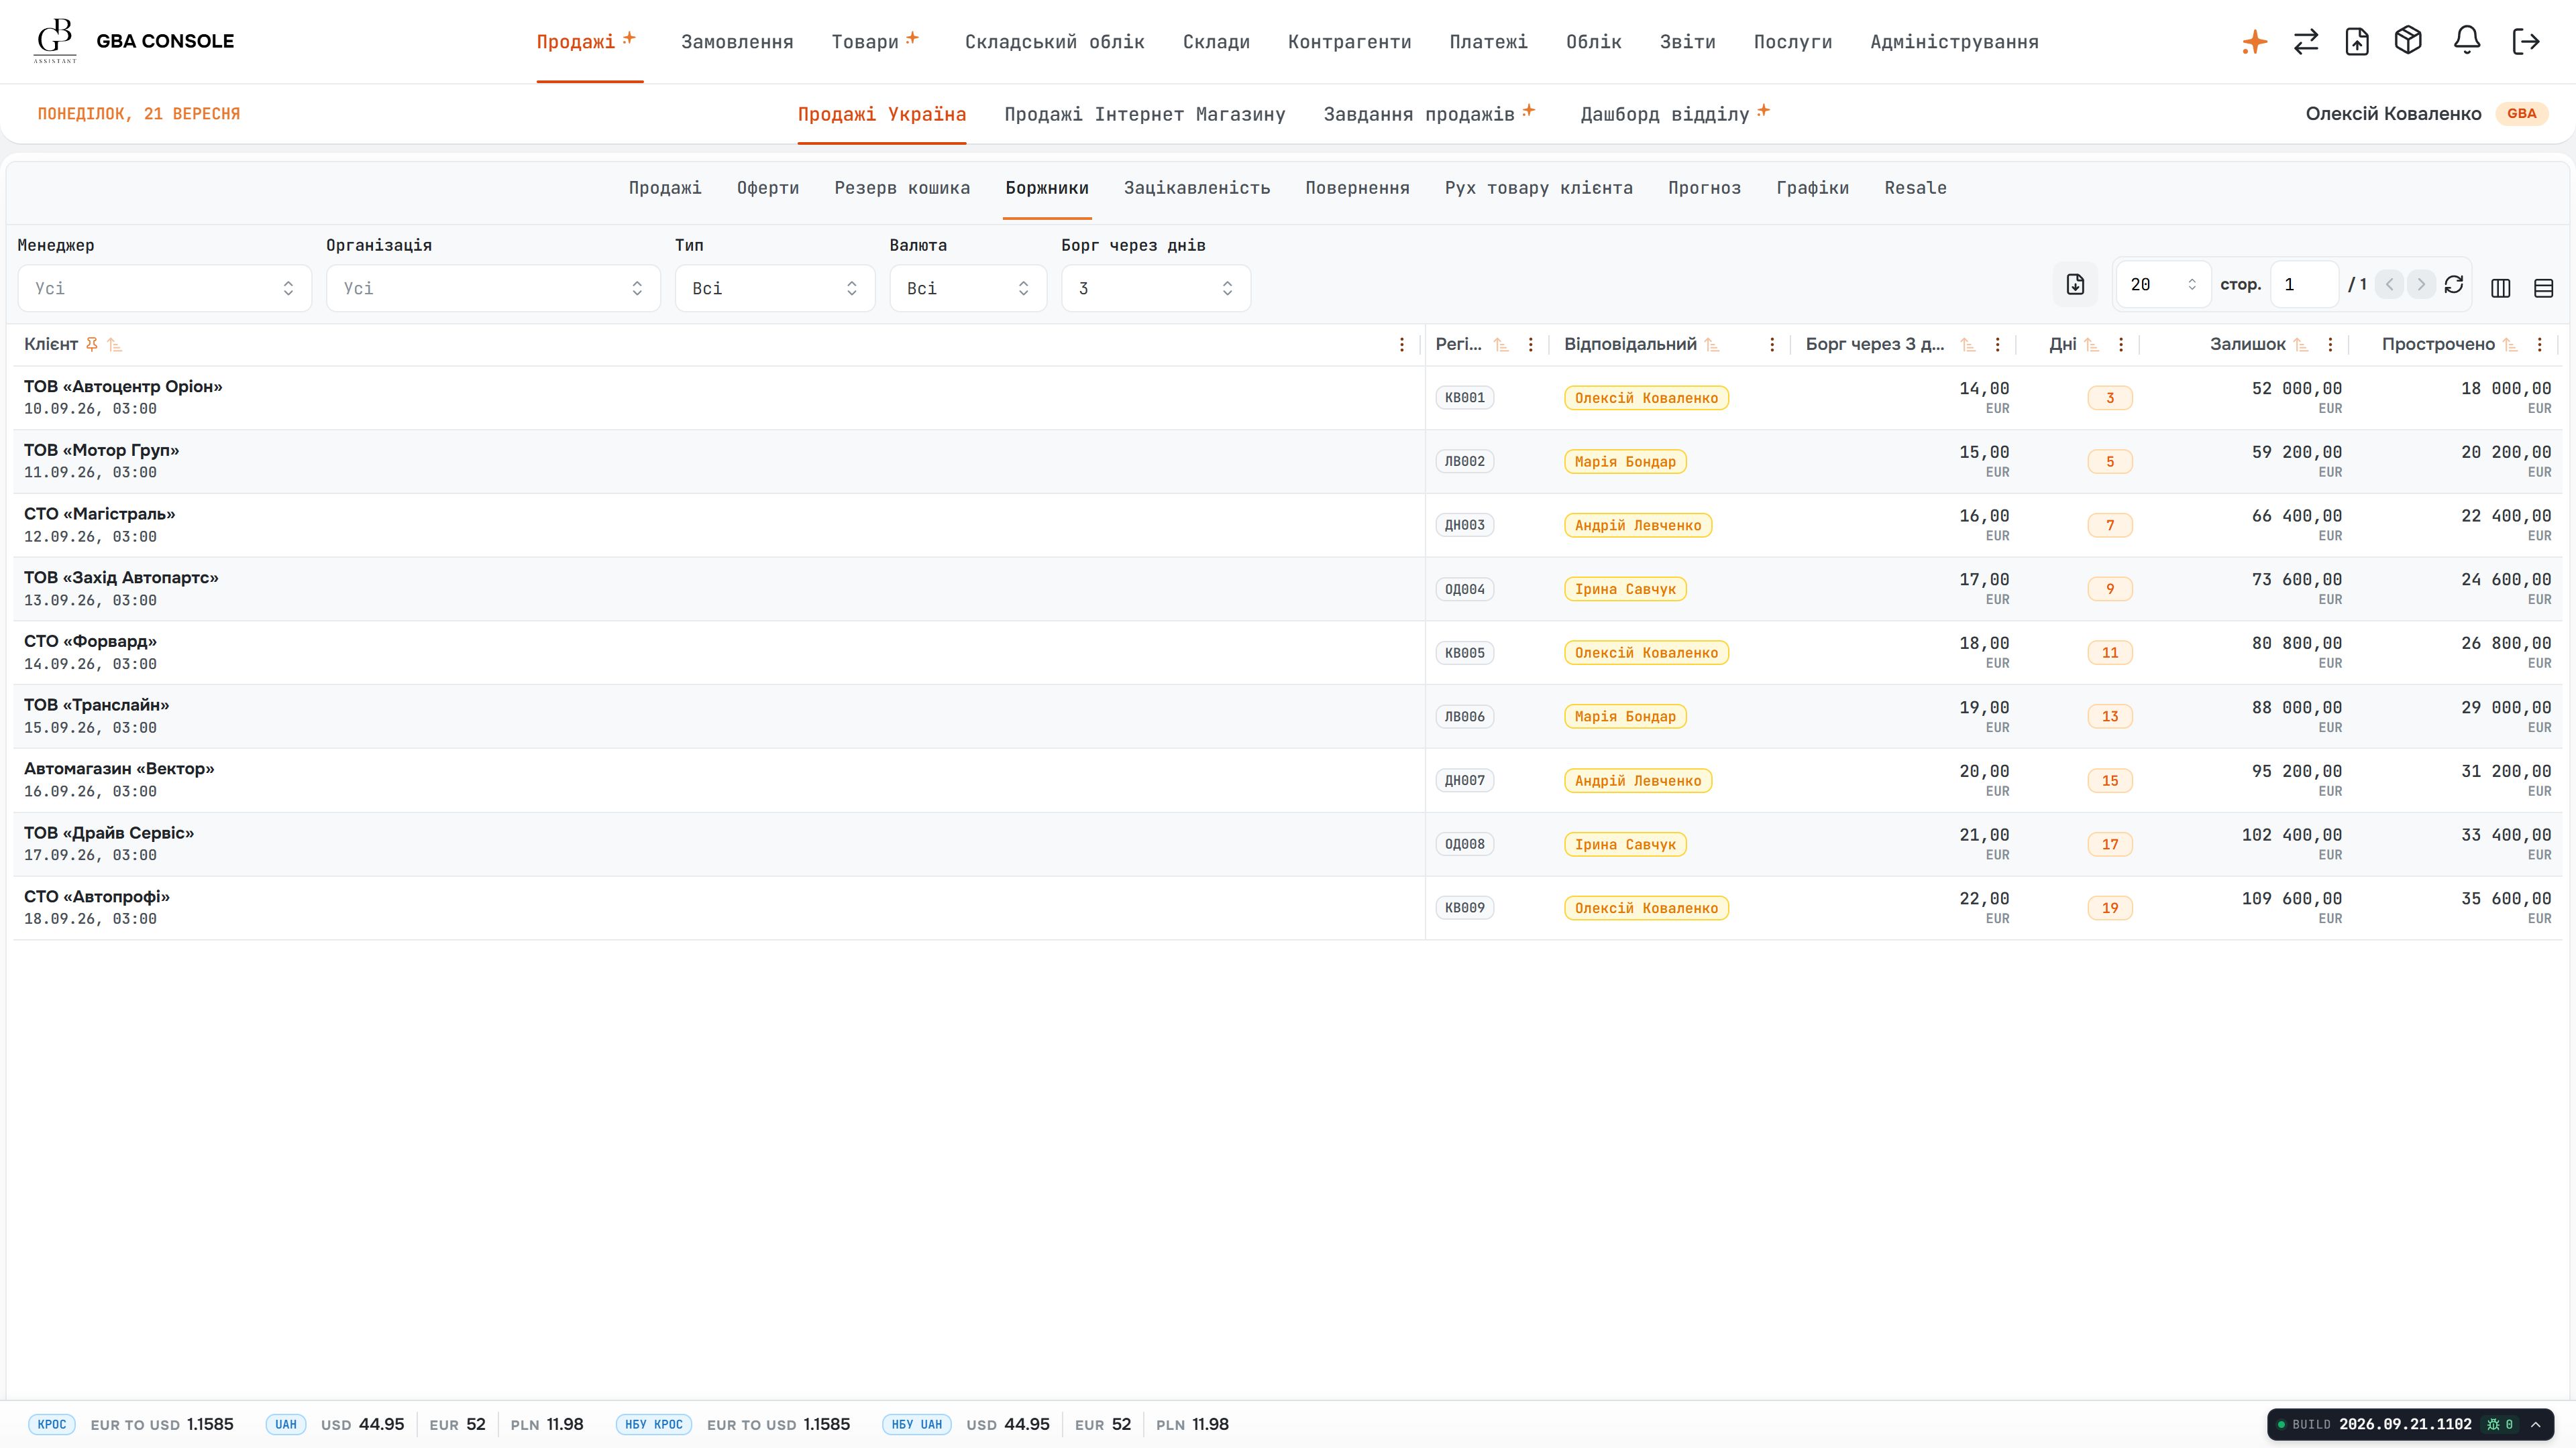This screenshot has height=1448, width=2576.
Task: Click the days badge 19
Action: click(x=2110, y=908)
